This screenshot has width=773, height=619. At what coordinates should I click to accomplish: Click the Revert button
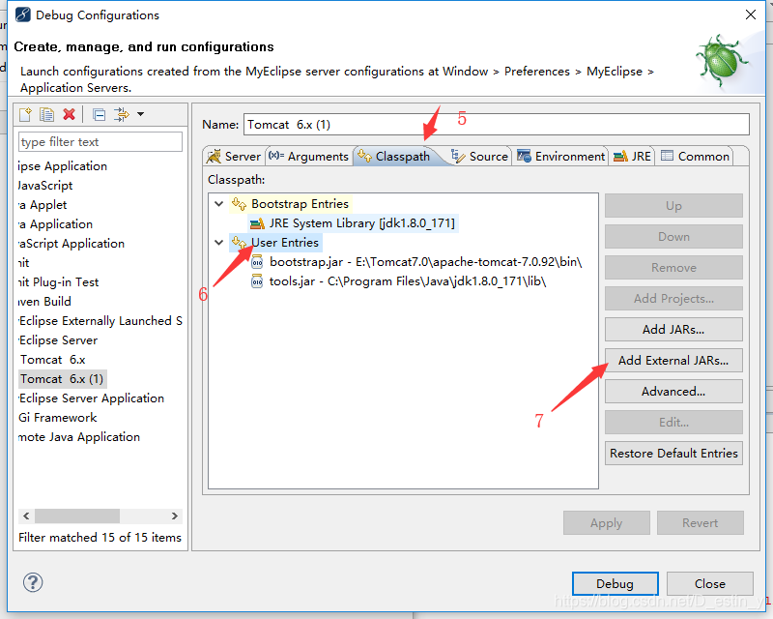pyautogui.click(x=700, y=522)
